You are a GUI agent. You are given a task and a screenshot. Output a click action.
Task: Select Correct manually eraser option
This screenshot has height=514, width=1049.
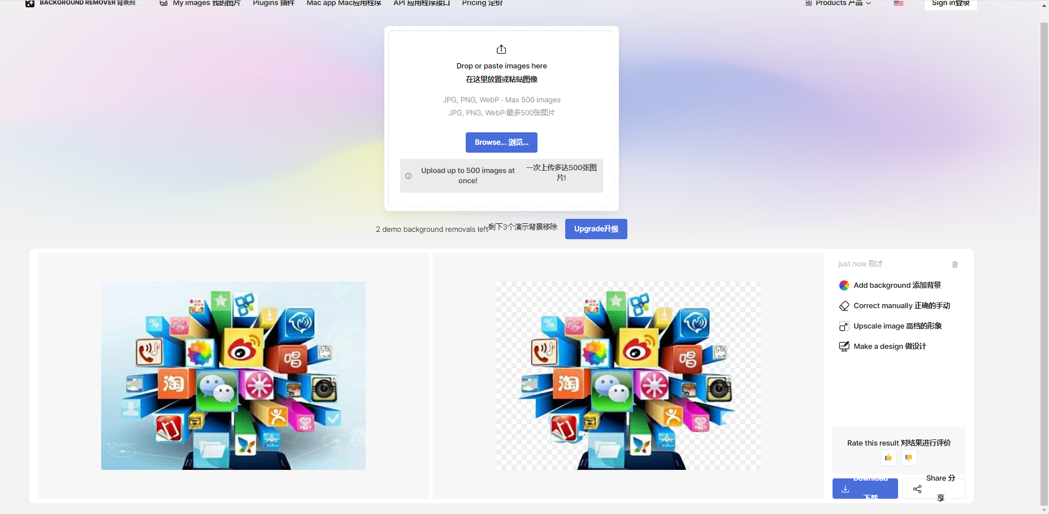[x=895, y=306]
